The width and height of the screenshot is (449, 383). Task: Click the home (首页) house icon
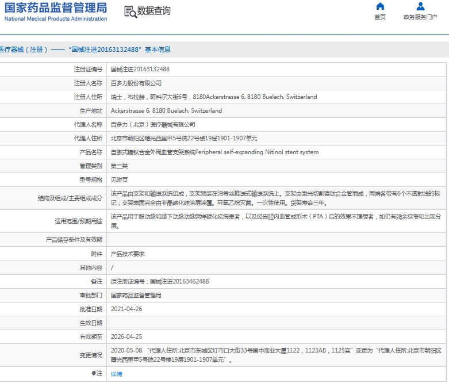coord(380,6)
